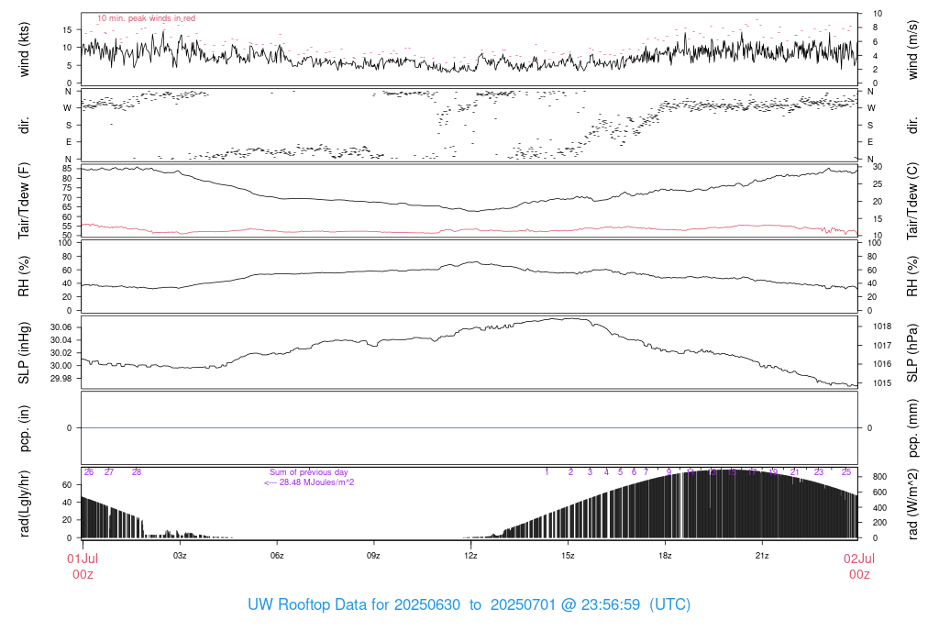Click the 1017 hPa tick label
Screen dimensions: 939x642
[x=882, y=346]
